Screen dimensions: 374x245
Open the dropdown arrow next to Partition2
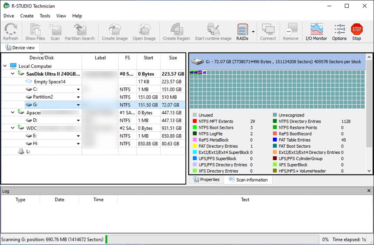[x=78, y=97]
